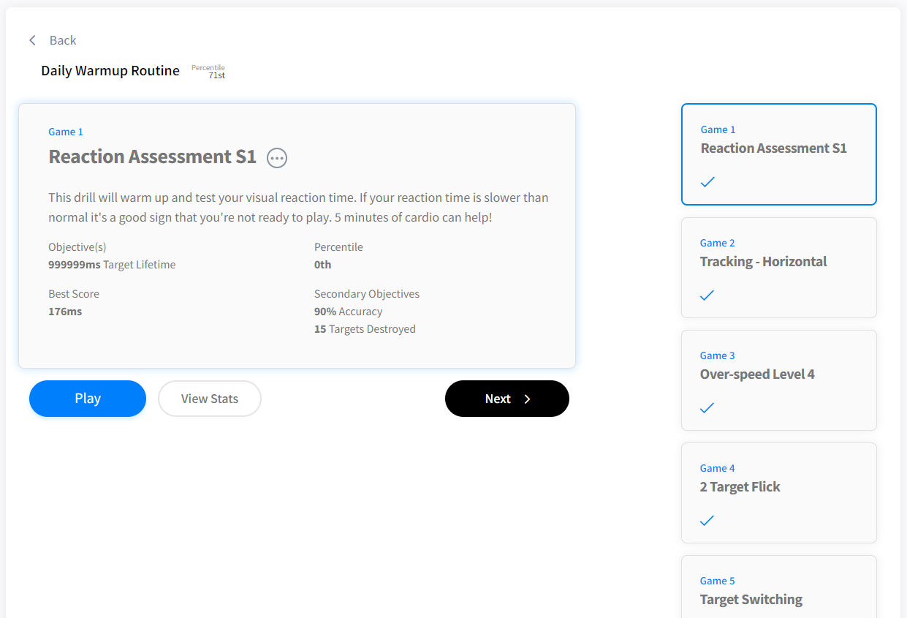Select Game 4 2 Target Flick card
Screen dimensions: 907x618
pos(778,492)
